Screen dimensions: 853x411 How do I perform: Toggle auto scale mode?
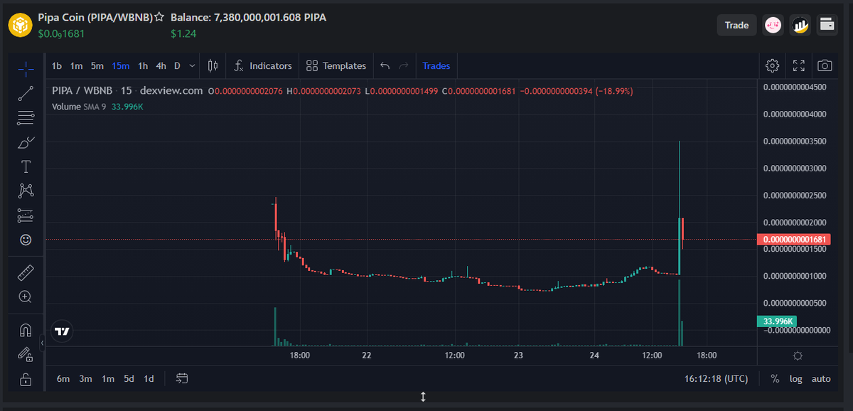tap(821, 379)
